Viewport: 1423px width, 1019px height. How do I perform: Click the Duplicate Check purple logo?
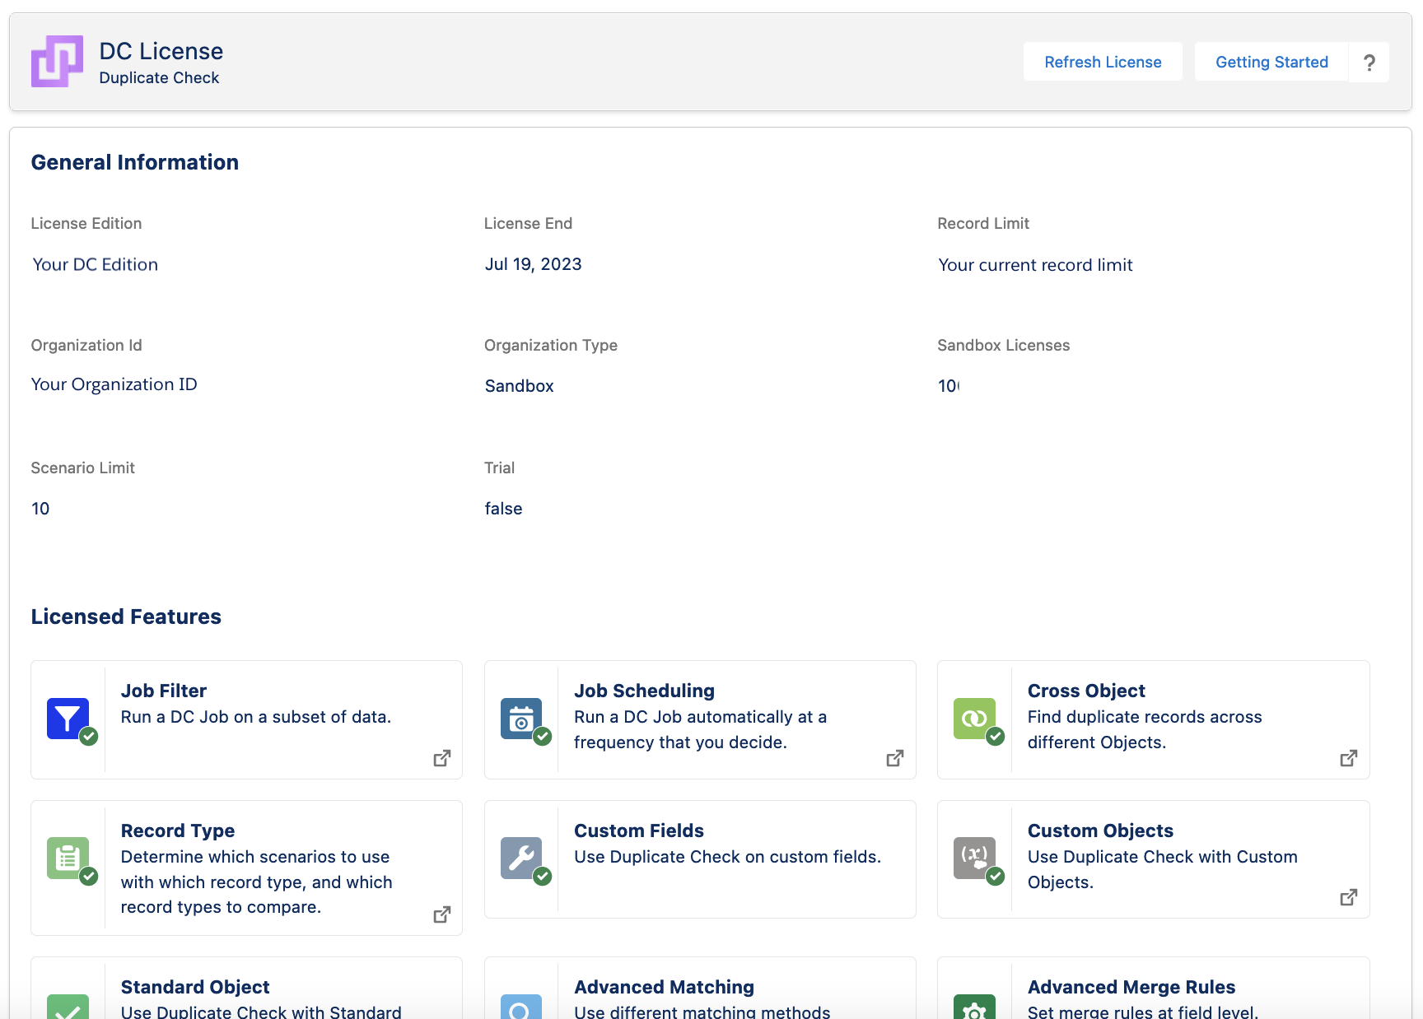click(57, 61)
